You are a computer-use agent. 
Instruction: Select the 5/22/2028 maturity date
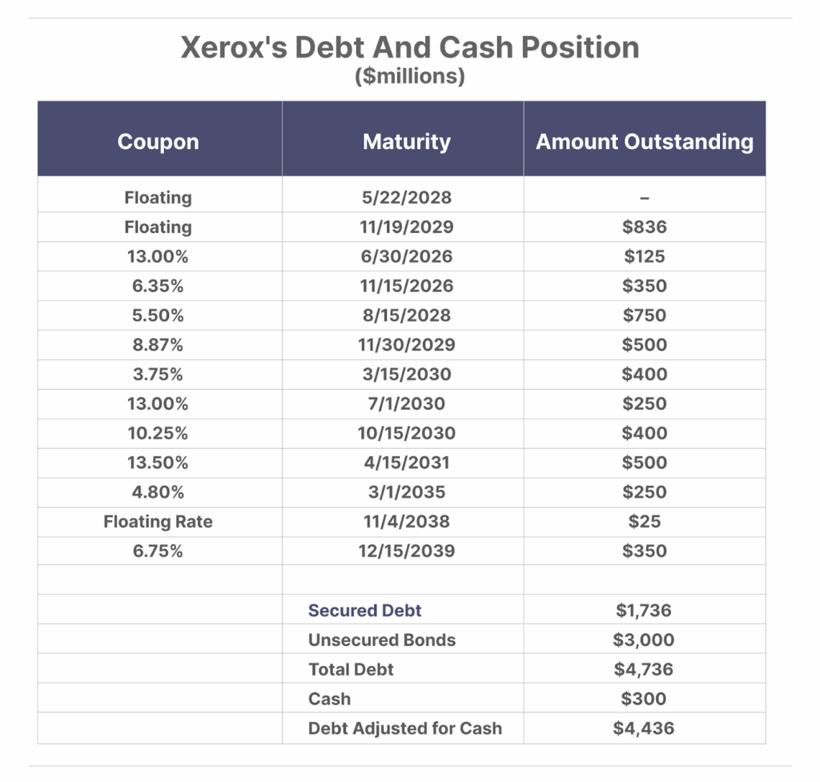click(406, 197)
